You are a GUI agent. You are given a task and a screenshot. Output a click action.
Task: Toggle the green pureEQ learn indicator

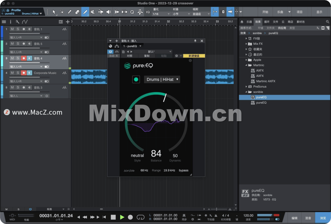tap(136, 79)
